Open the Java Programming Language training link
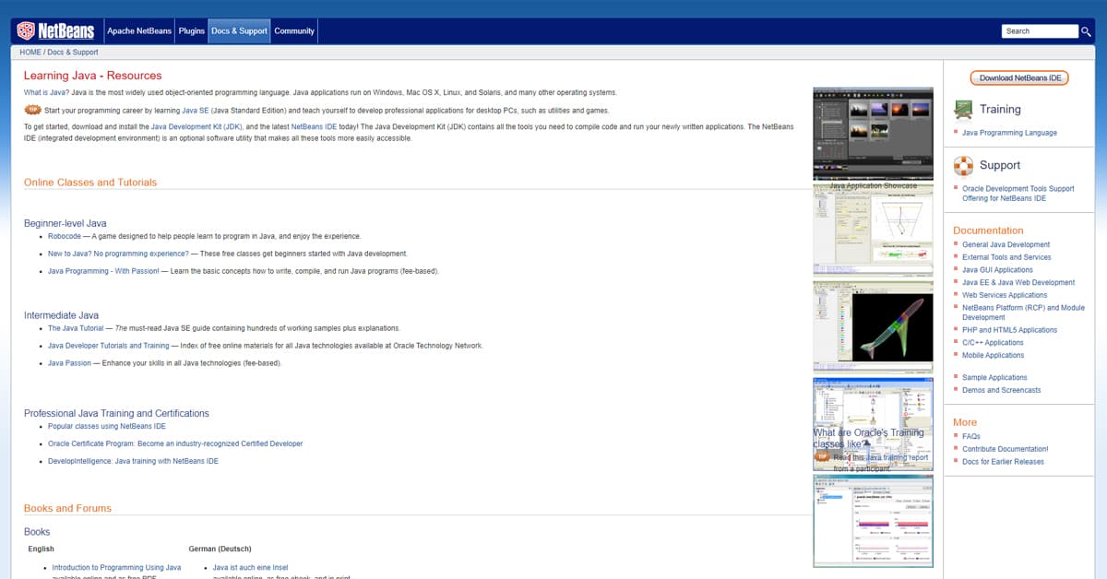The height and width of the screenshot is (579, 1107). click(1009, 133)
